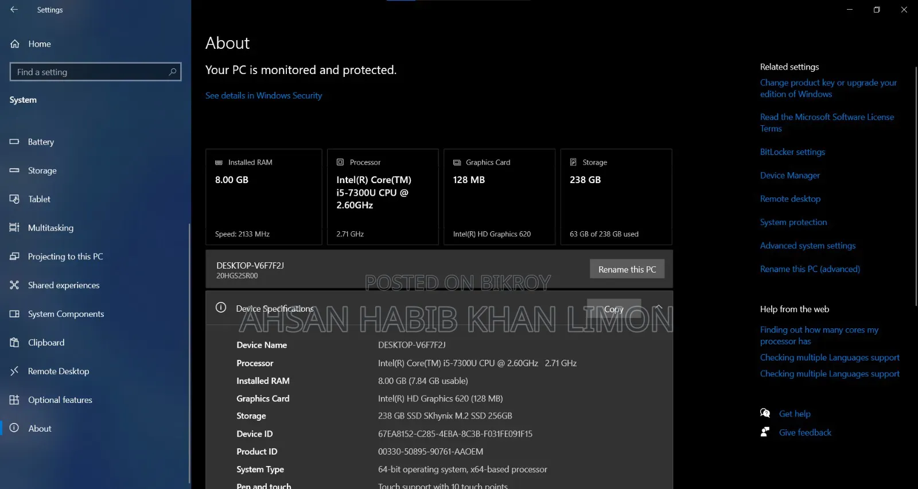
Task: Click the Battery sidebar icon
Action: click(x=14, y=142)
